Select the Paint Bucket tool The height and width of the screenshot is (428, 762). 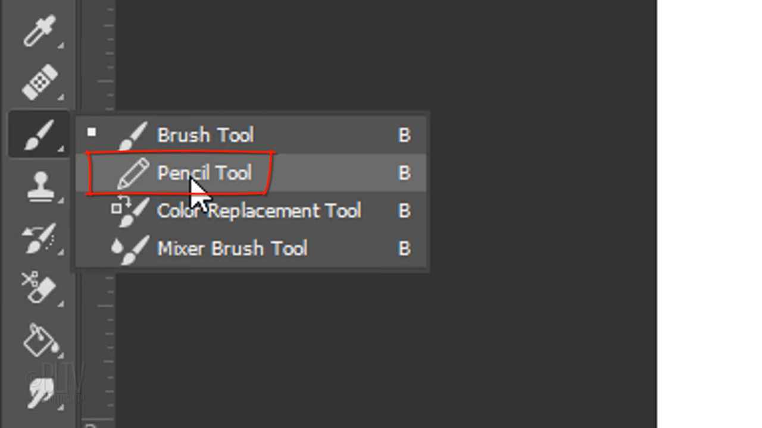pyautogui.click(x=39, y=340)
